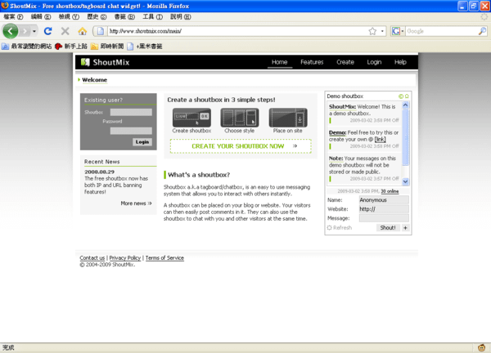
Task: Click the Stop loading X icon
Action: tap(65, 31)
